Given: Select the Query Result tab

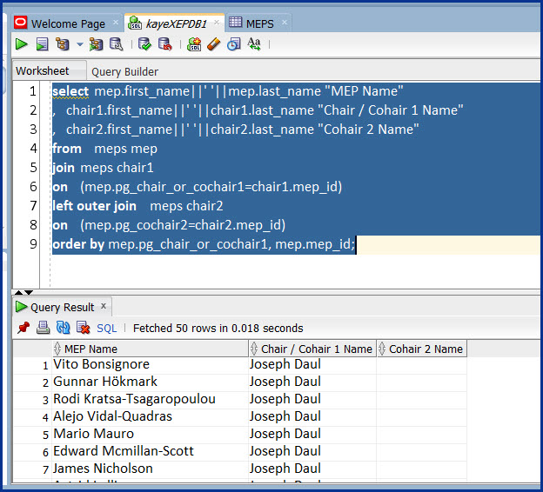Looking at the screenshot, I should (x=63, y=307).
